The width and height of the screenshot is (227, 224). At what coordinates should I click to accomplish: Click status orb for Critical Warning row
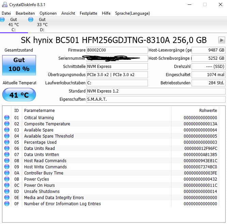(7, 117)
